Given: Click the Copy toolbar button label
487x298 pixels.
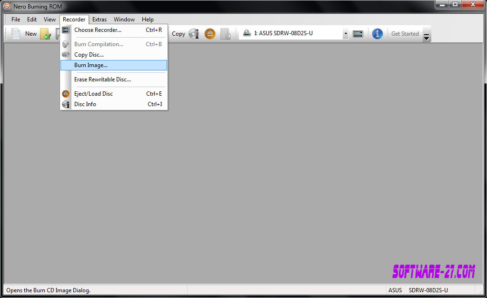Looking at the screenshot, I should point(179,33).
